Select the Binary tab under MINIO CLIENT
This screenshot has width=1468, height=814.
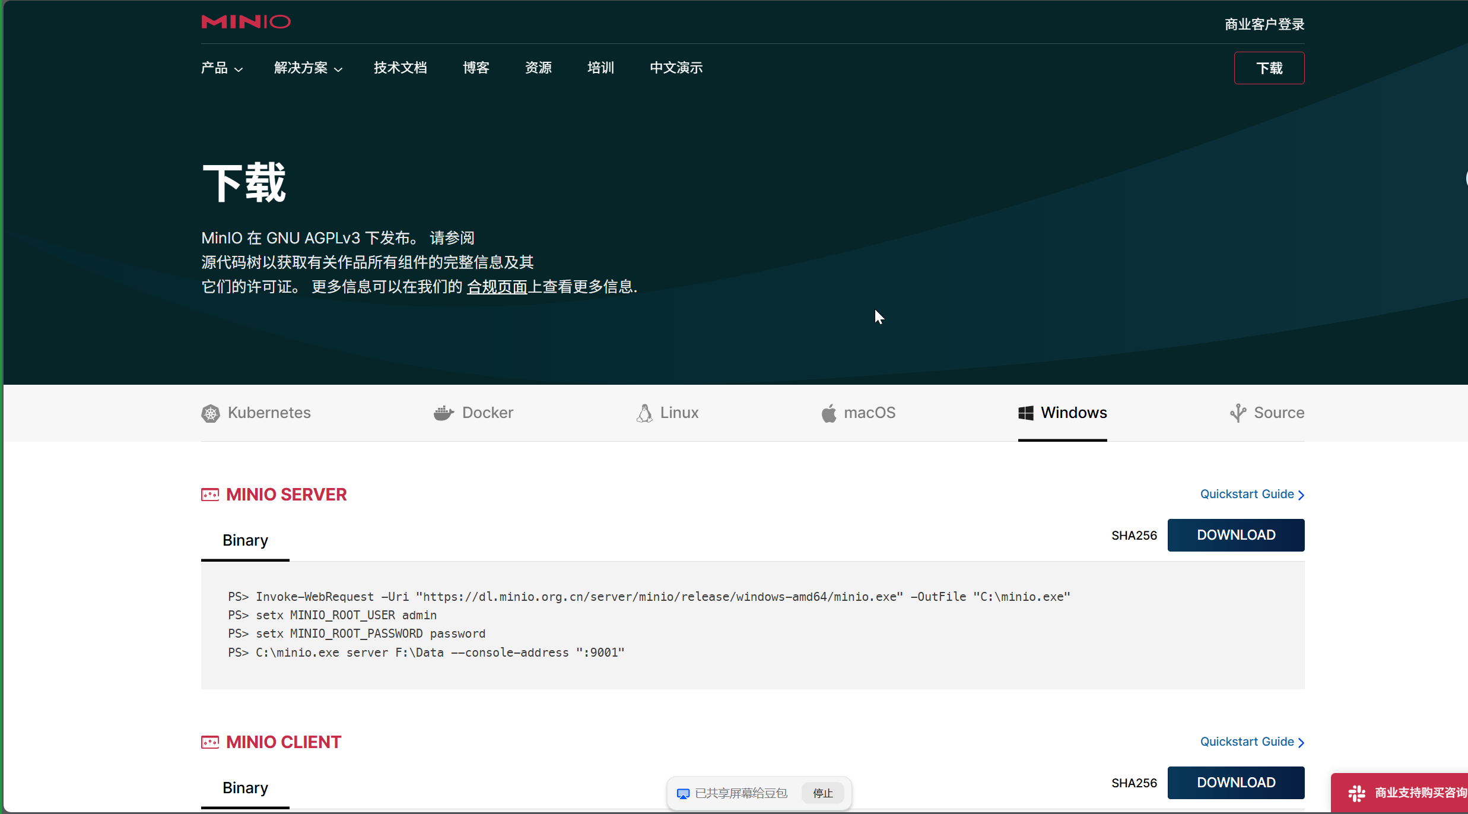245,788
